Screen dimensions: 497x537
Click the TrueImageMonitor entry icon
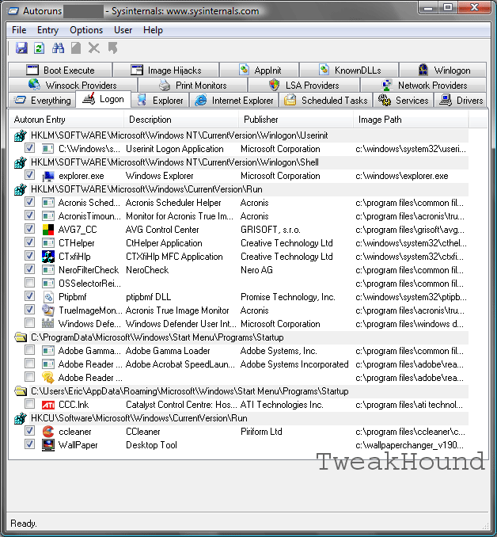click(x=48, y=310)
